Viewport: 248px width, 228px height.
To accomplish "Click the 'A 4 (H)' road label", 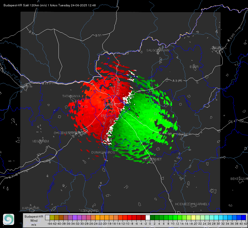I will pos(167,134).
